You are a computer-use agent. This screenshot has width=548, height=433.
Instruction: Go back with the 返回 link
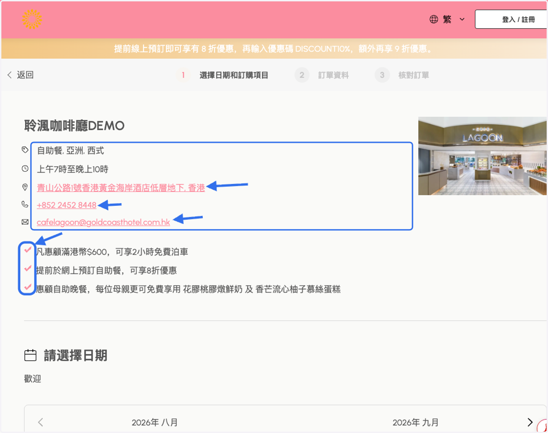pos(20,75)
